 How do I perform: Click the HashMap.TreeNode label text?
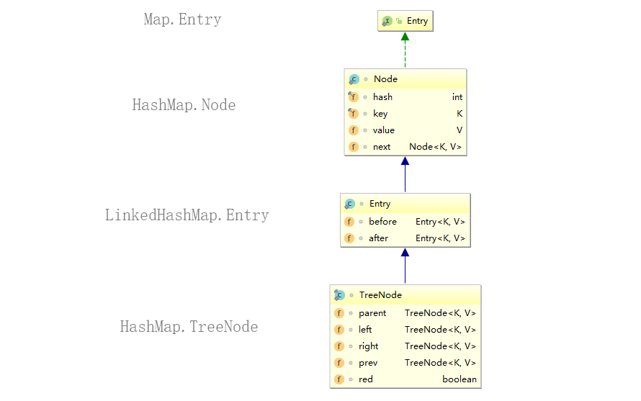(x=189, y=327)
